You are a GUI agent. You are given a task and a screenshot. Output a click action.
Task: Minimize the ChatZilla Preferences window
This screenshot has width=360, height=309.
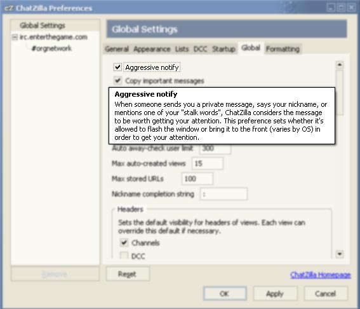tap(331, 8)
